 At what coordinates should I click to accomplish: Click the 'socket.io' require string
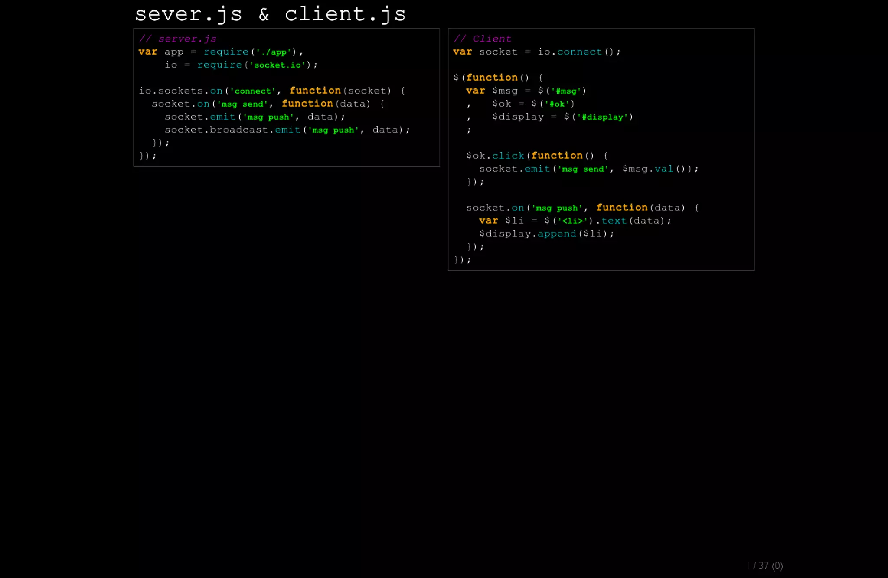pyautogui.click(x=277, y=65)
